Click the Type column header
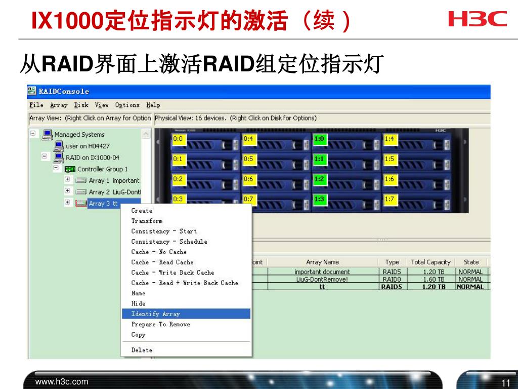This screenshot has height=389, width=518. point(392,262)
